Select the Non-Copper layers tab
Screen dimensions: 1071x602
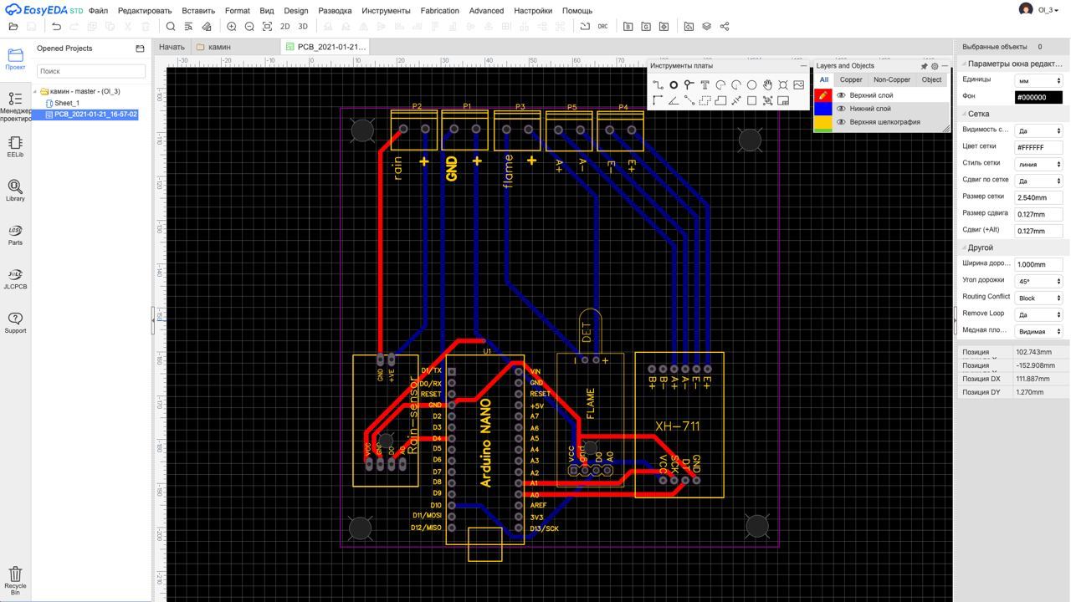pos(892,80)
